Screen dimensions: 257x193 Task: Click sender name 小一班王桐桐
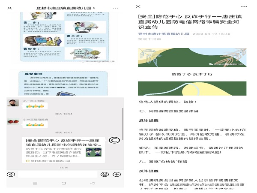pos(33,101)
